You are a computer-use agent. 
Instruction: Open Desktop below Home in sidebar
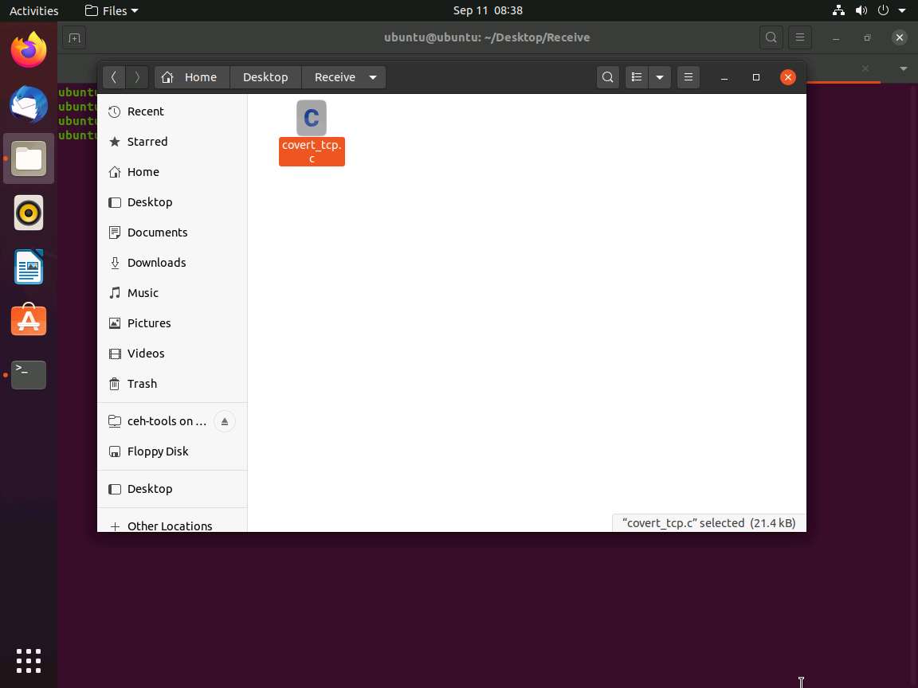click(172, 201)
